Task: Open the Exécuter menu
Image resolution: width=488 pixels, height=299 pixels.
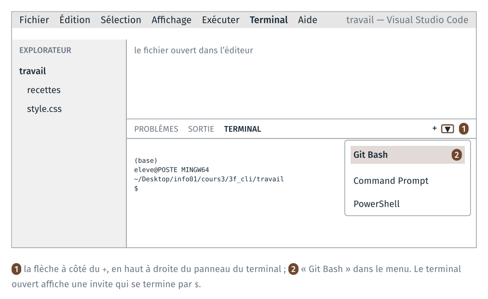Action: point(221,20)
